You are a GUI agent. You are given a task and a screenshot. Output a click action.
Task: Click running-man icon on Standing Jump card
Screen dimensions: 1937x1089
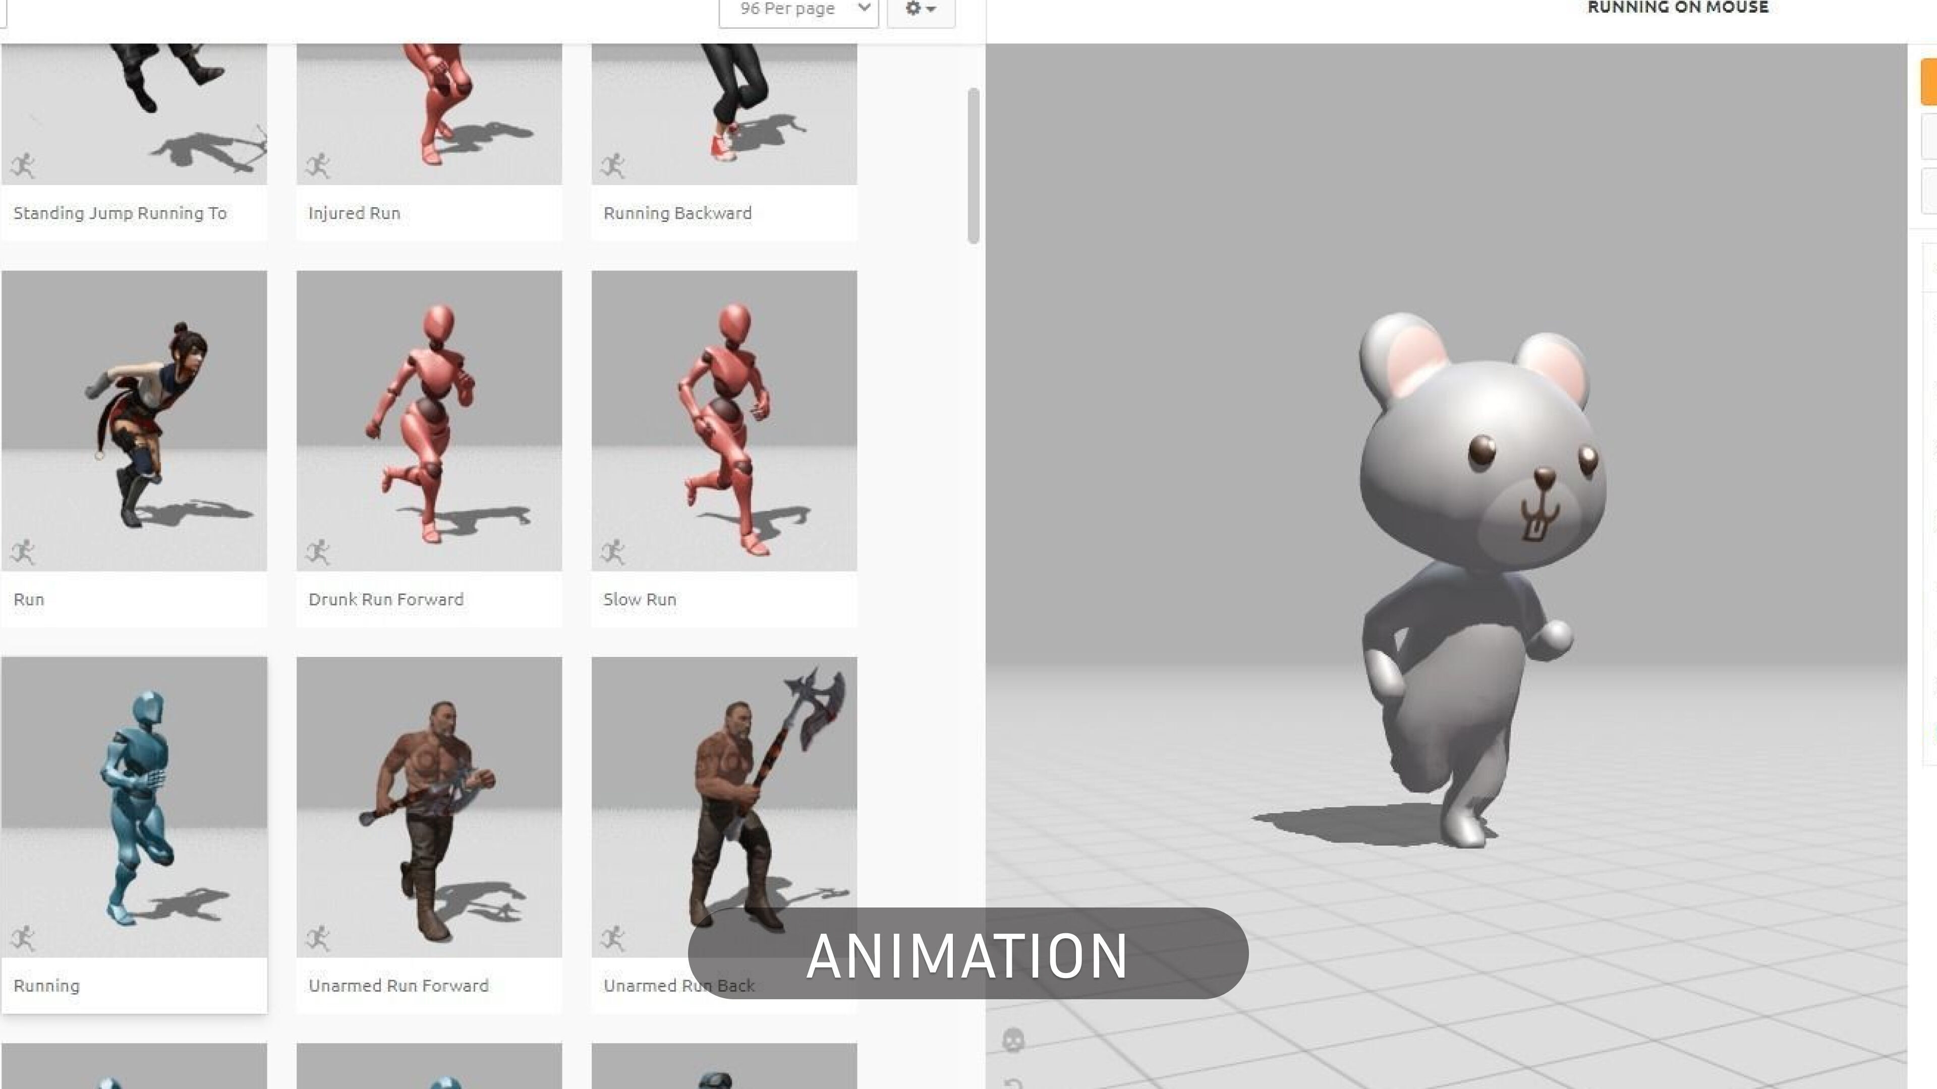tap(23, 165)
